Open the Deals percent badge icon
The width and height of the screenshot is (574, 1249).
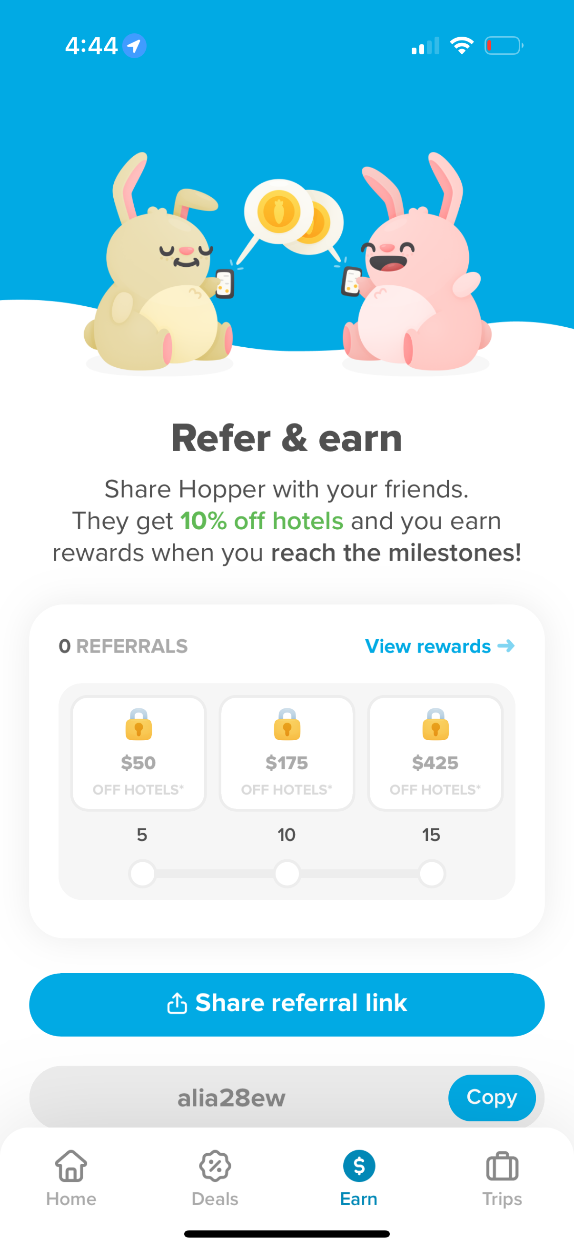[x=215, y=1166]
